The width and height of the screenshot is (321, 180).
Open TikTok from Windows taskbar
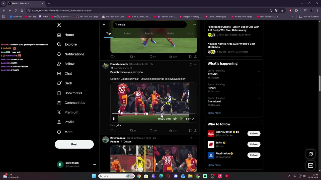tap(220, 176)
